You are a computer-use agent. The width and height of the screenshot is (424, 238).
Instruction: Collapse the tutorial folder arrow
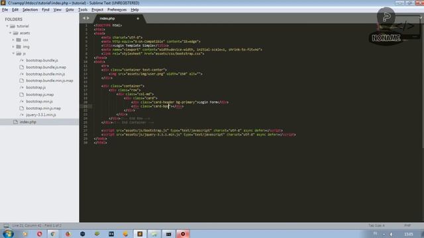(7, 26)
